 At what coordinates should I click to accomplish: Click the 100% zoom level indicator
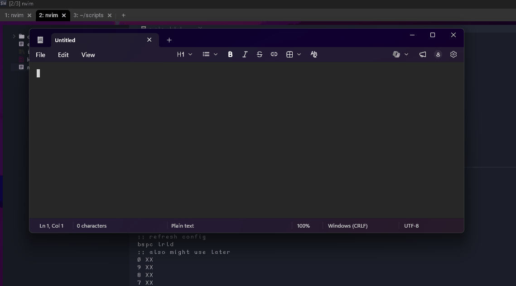303,225
